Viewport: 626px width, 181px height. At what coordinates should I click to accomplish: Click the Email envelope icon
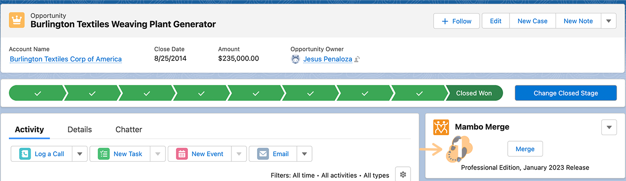tap(263, 154)
